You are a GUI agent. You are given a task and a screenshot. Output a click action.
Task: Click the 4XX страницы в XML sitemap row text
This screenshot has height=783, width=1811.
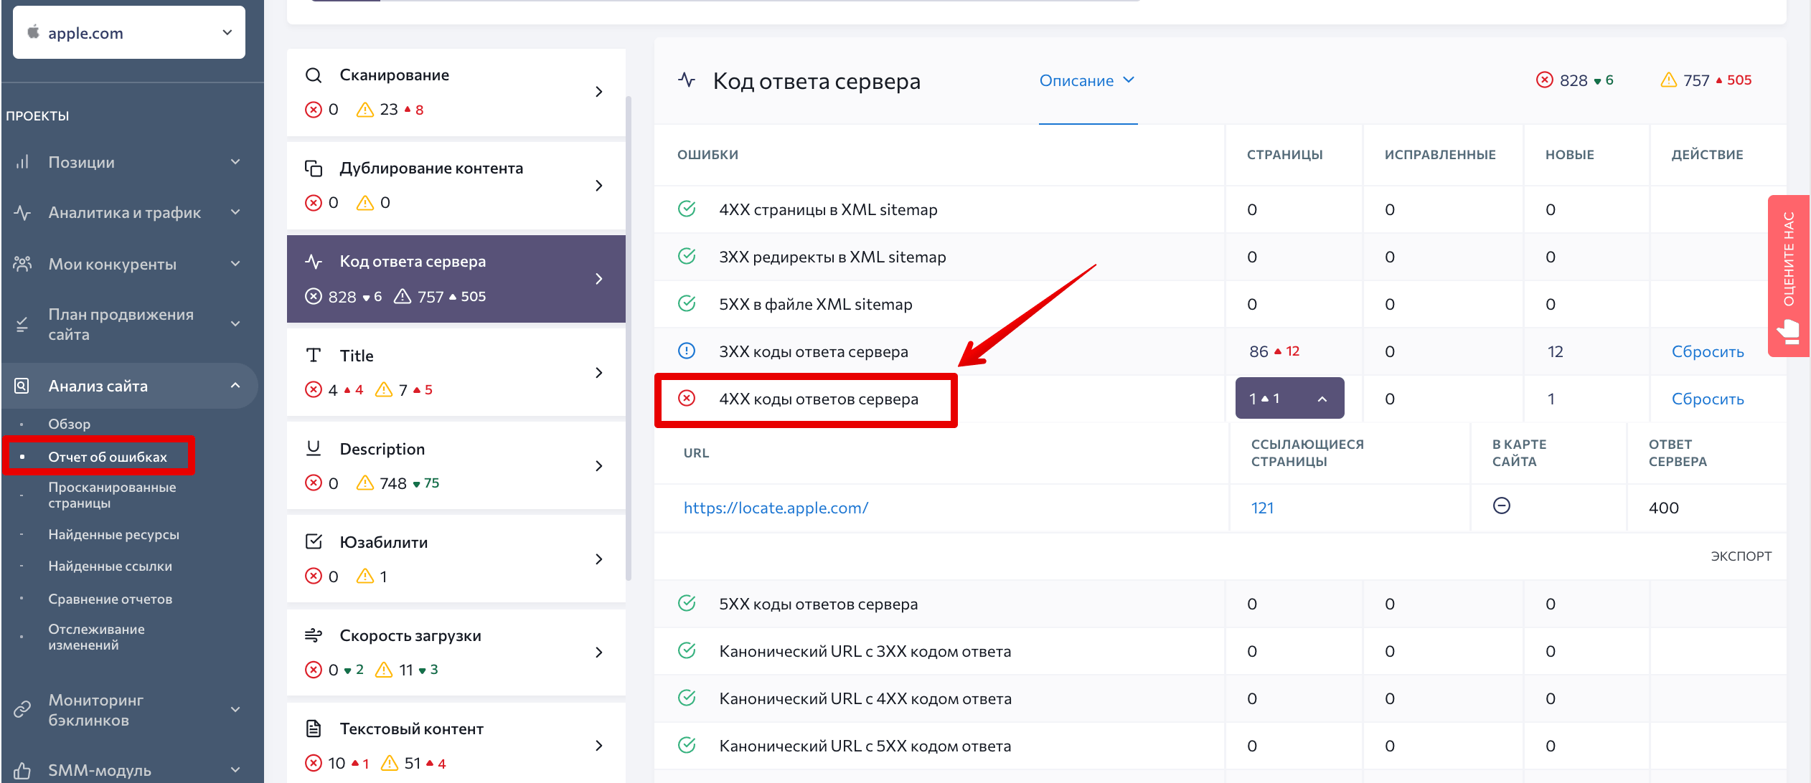[x=828, y=209]
